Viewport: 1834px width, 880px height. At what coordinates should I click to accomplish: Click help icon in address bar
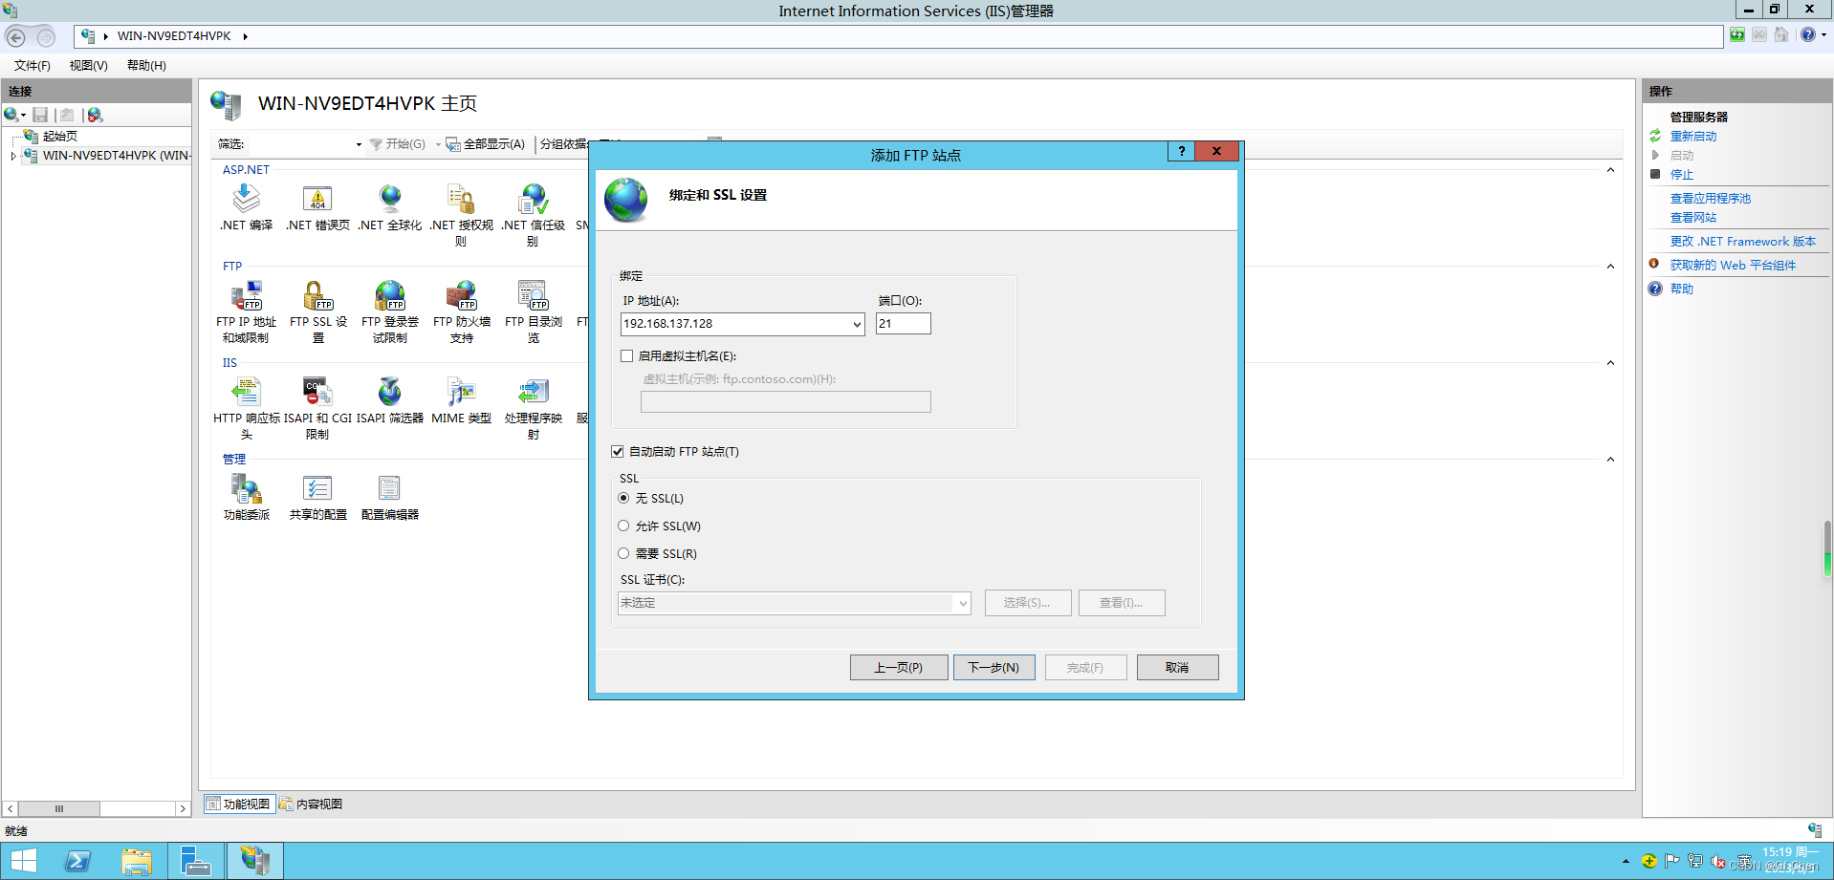[x=1807, y=35]
